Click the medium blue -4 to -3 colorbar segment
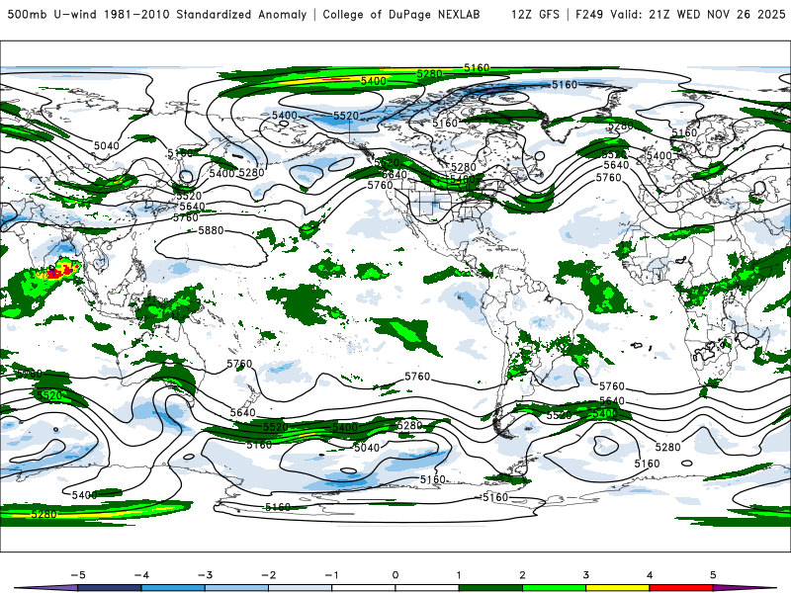This screenshot has height=593, width=791. (173, 588)
